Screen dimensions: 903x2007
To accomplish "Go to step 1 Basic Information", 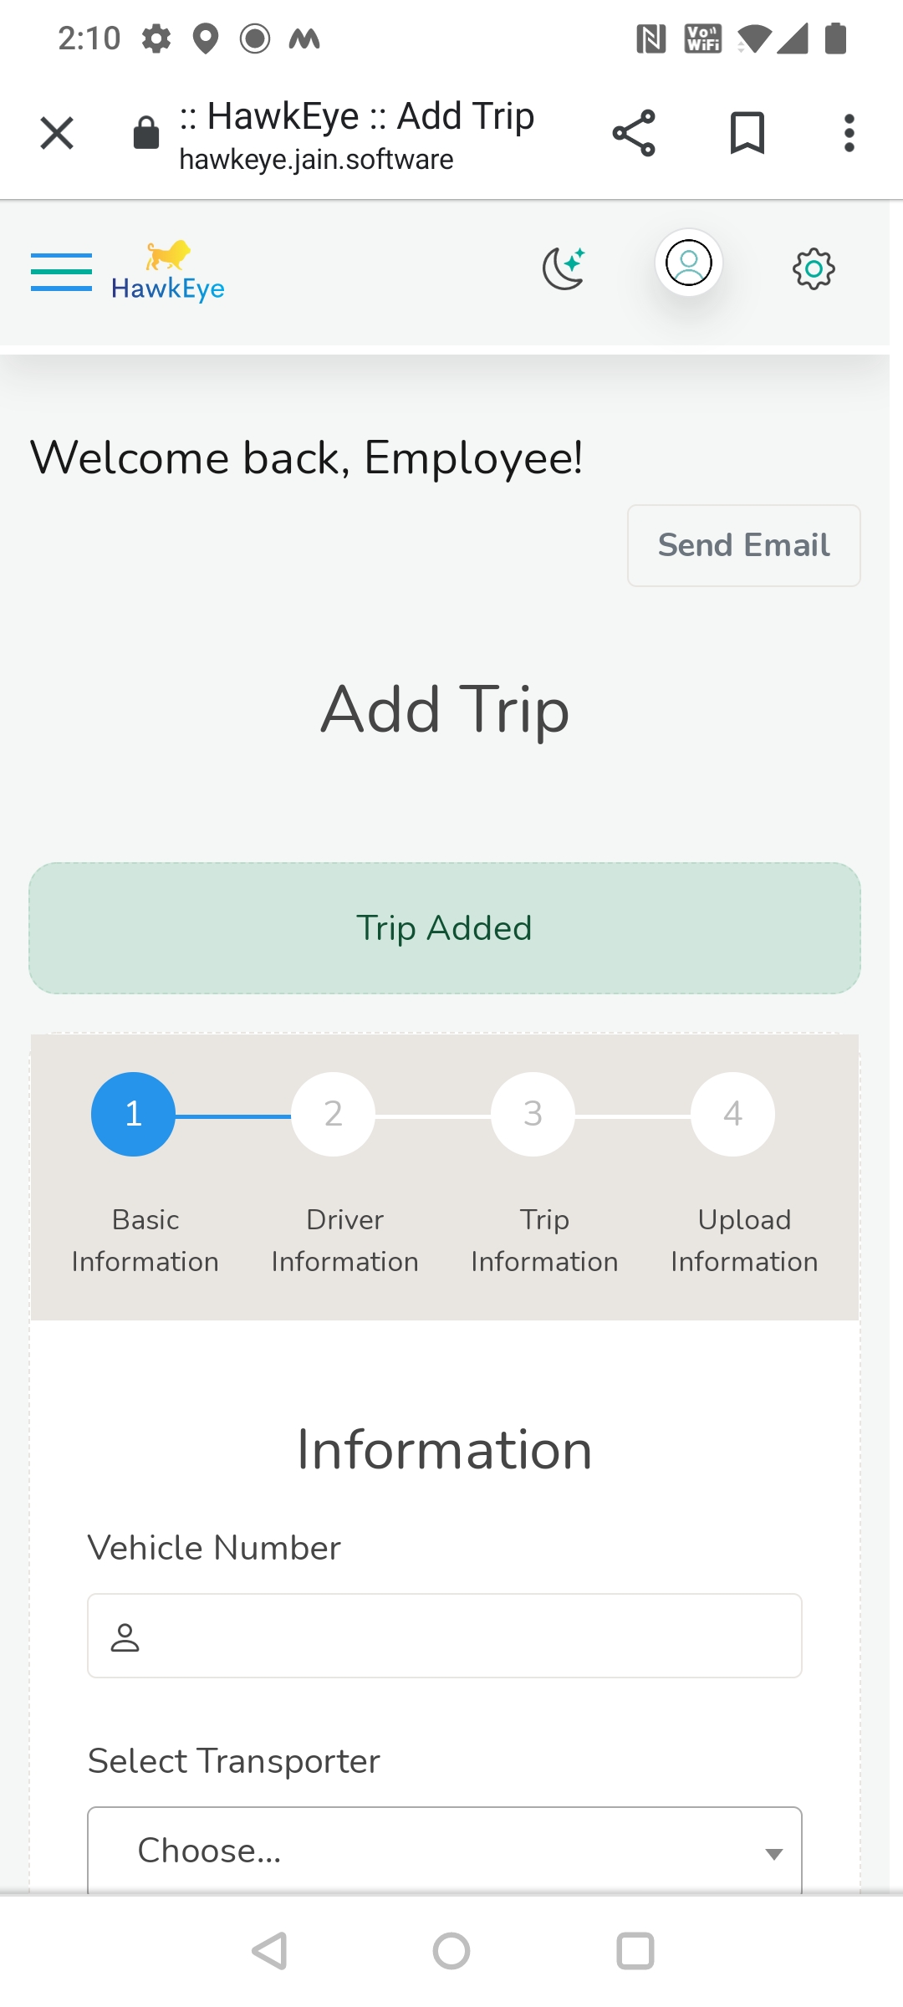I will [133, 1114].
